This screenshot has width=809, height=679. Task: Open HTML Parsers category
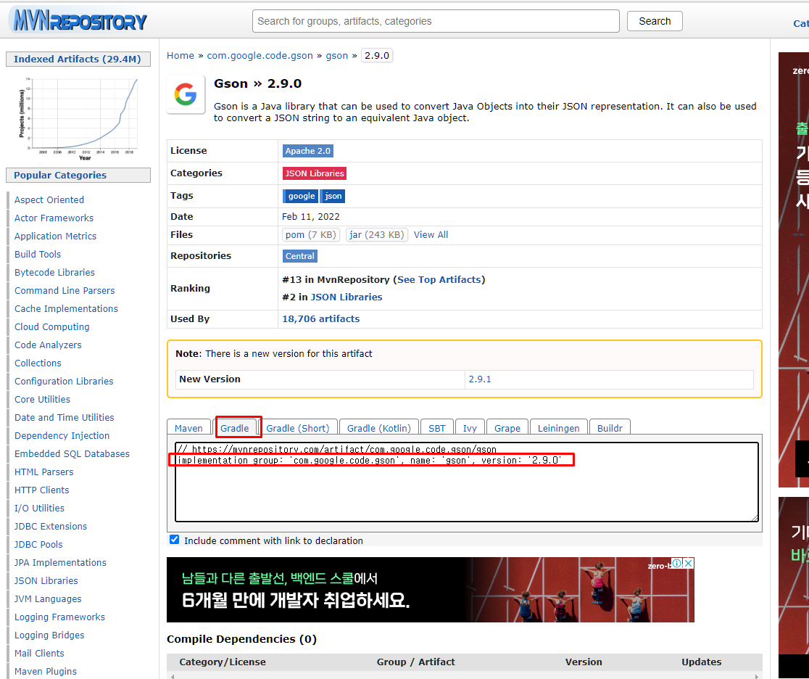[x=43, y=472]
